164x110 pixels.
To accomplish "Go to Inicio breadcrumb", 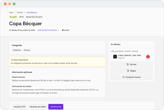I will click(11, 12).
